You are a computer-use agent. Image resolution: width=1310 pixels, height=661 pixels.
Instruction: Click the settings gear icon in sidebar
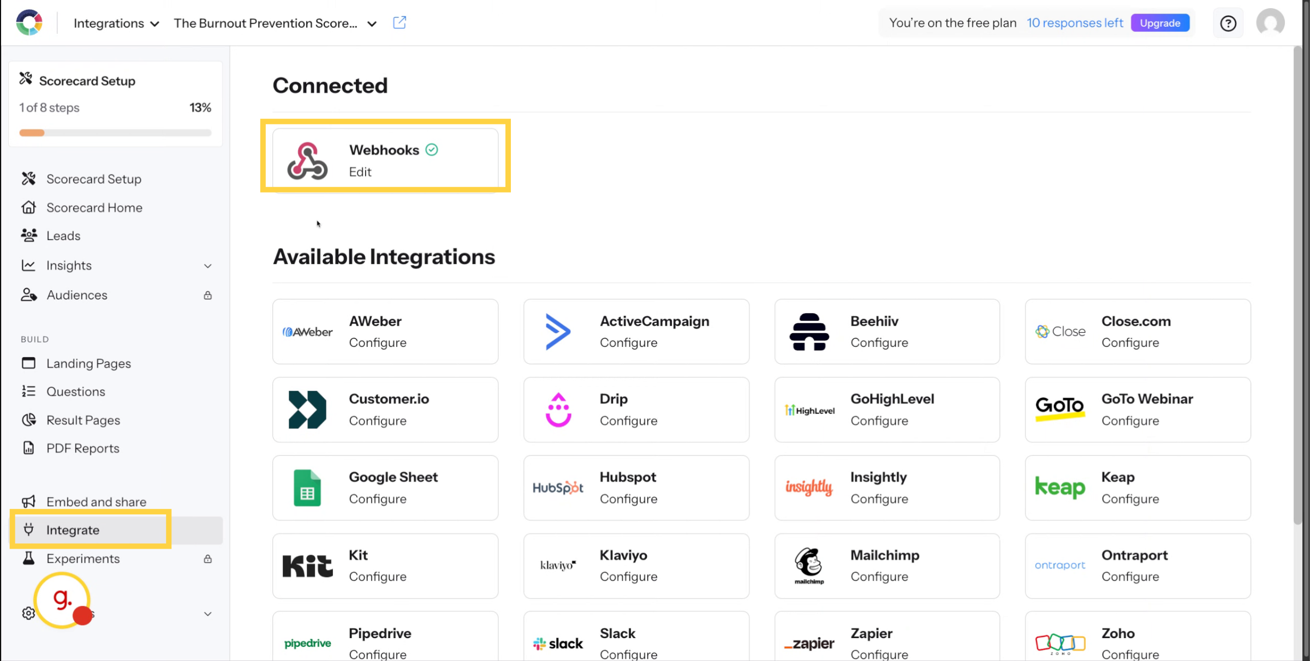point(28,613)
